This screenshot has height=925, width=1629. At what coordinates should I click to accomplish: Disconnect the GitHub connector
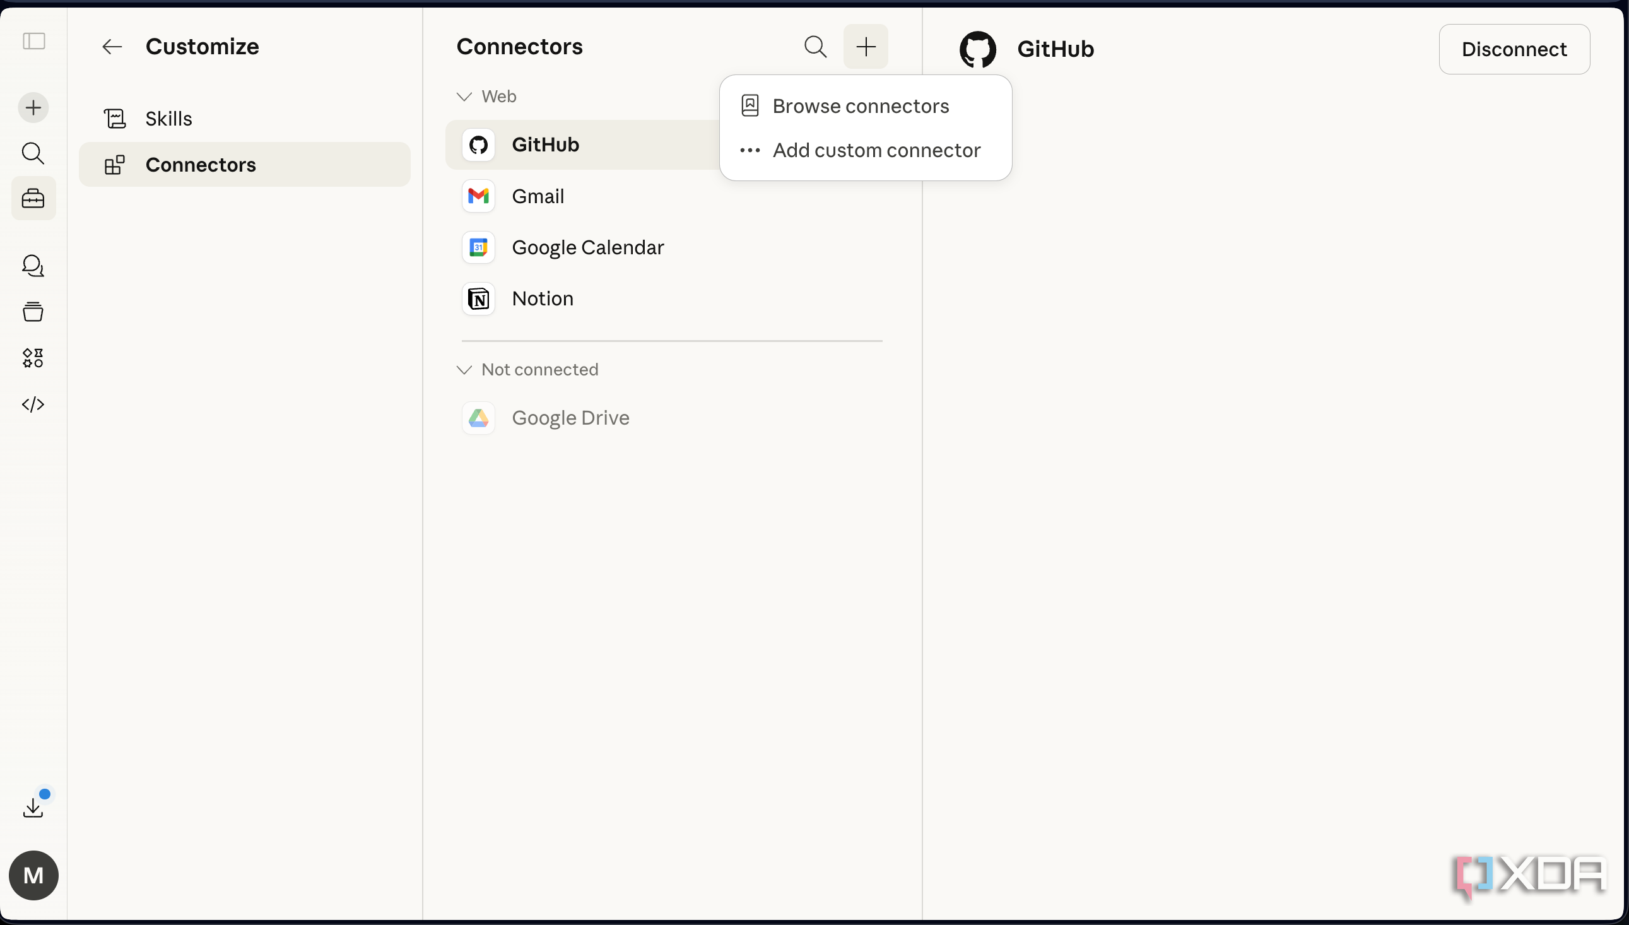tap(1514, 49)
